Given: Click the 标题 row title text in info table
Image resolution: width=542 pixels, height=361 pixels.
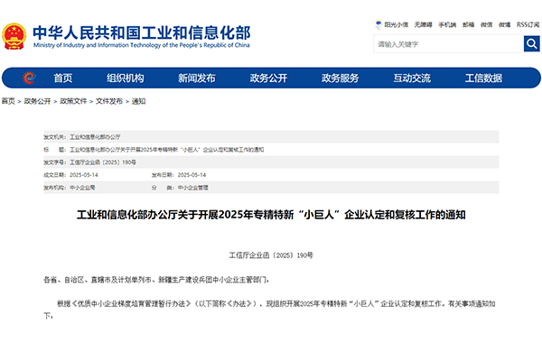Looking at the screenshot, I should (166, 150).
